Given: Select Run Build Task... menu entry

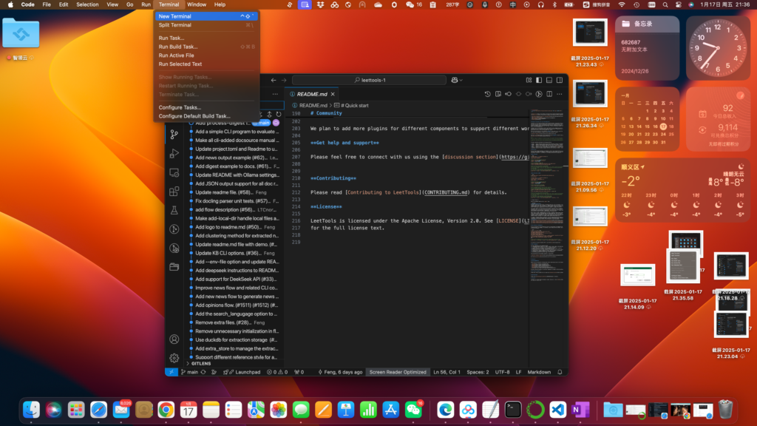Looking at the screenshot, I should click(206, 47).
